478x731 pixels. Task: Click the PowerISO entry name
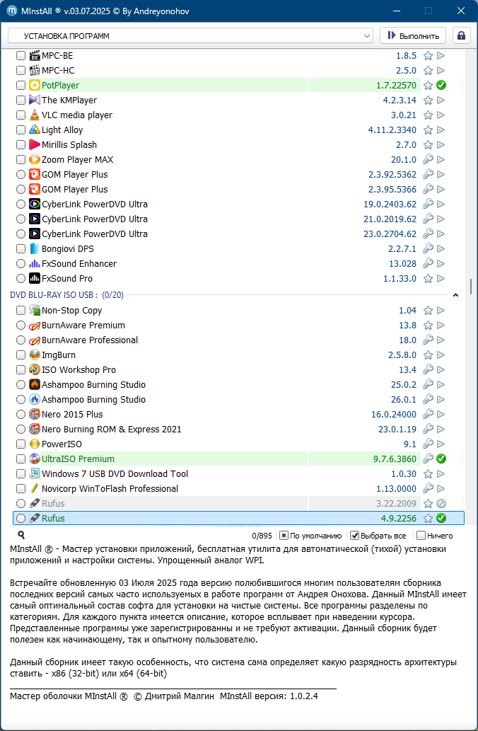point(62,444)
